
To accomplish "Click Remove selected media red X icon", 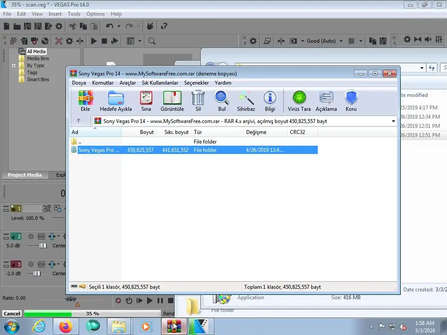I will pos(59,41).
